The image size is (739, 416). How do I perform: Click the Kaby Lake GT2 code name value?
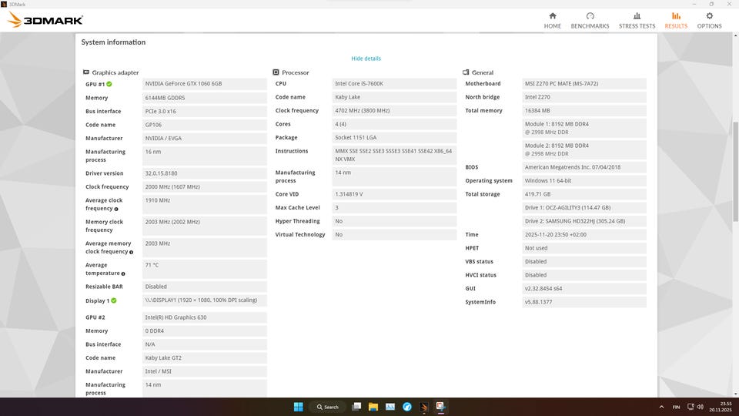[204, 358]
